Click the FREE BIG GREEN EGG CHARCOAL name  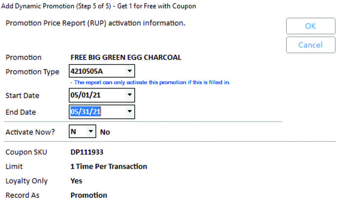(x=126, y=58)
